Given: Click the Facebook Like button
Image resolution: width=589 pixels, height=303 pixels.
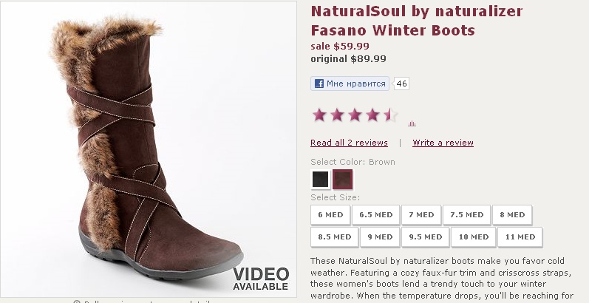Looking at the screenshot, I should (x=350, y=84).
